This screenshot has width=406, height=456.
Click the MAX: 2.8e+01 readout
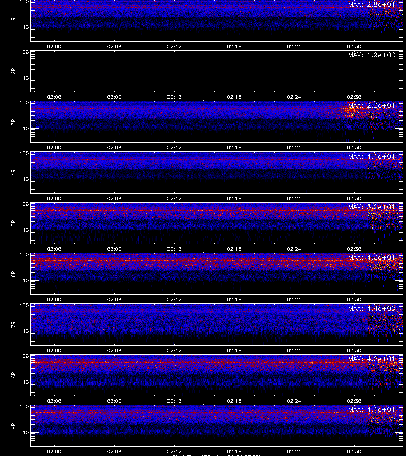coord(371,5)
